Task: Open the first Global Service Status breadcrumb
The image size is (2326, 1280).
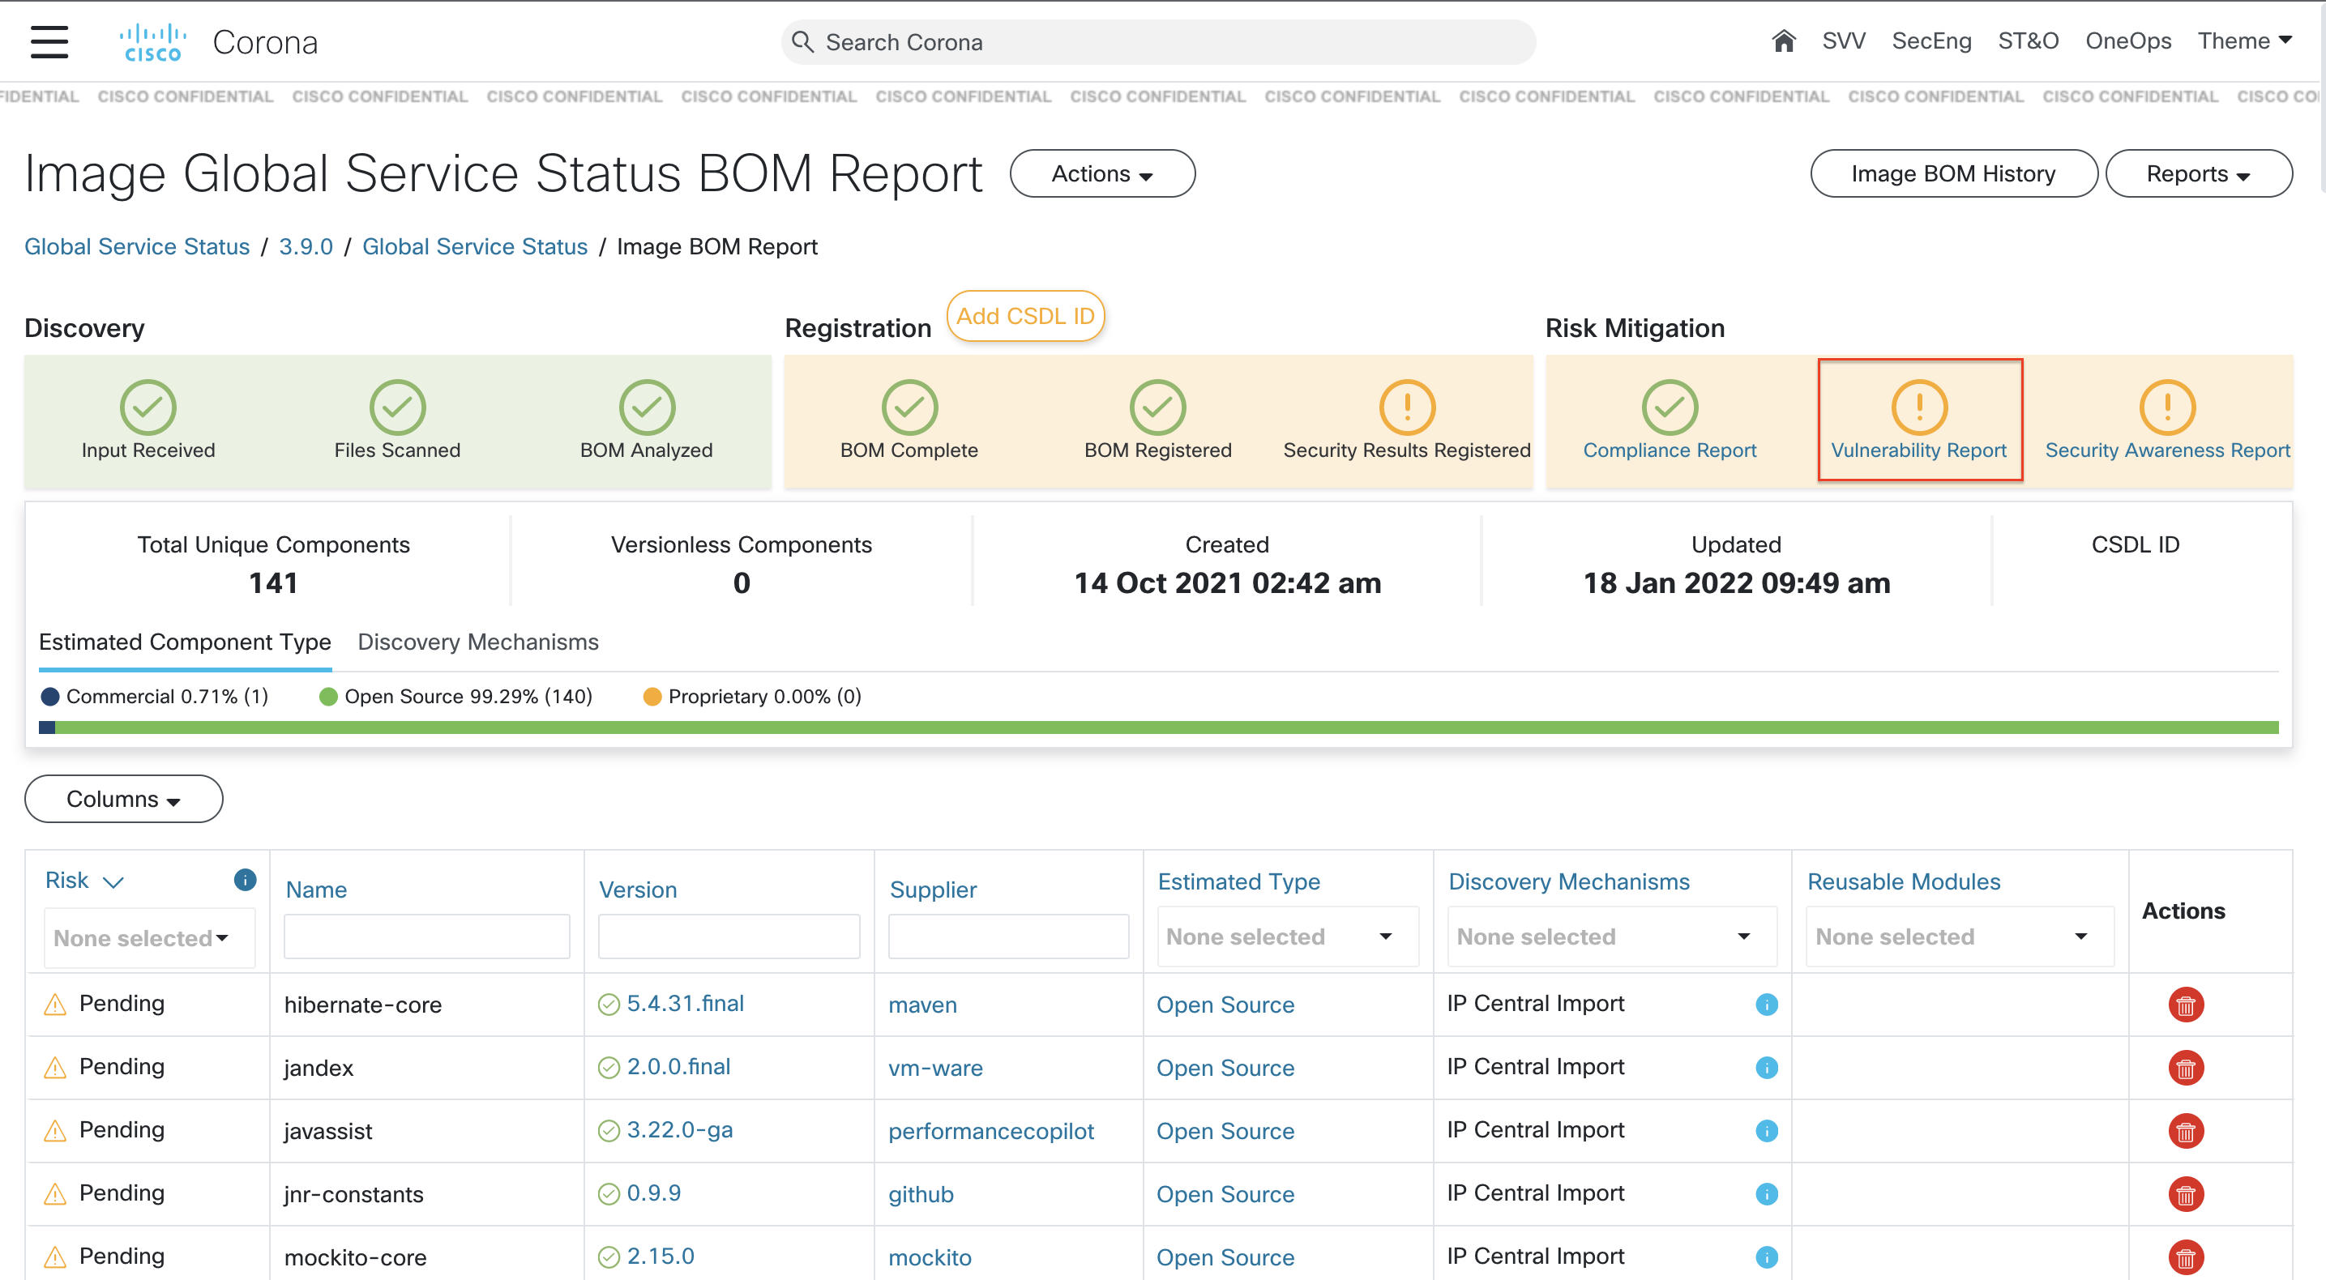Action: [x=137, y=246]
